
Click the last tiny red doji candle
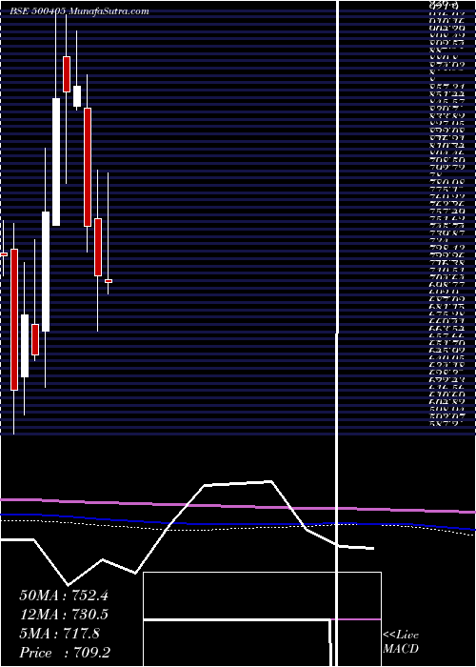pos(109,281)
